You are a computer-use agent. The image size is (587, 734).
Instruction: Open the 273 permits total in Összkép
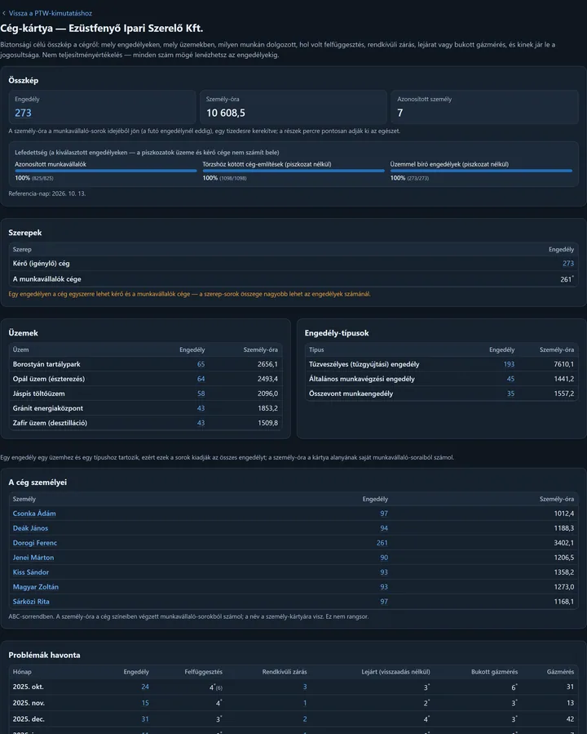coord(23,113)
